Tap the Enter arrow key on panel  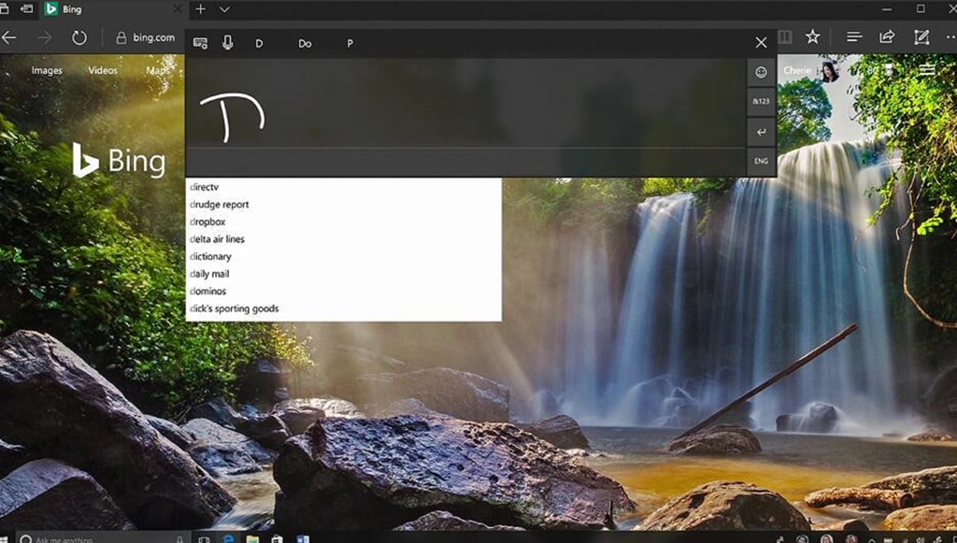[761, 132]
